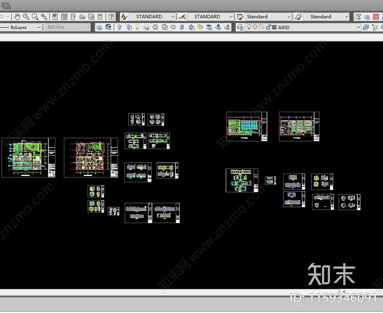The height and width of the screenshot is (313, 383).
Task: Open the Sheet Set Manager icon
Action: click(x=82, y=17)
